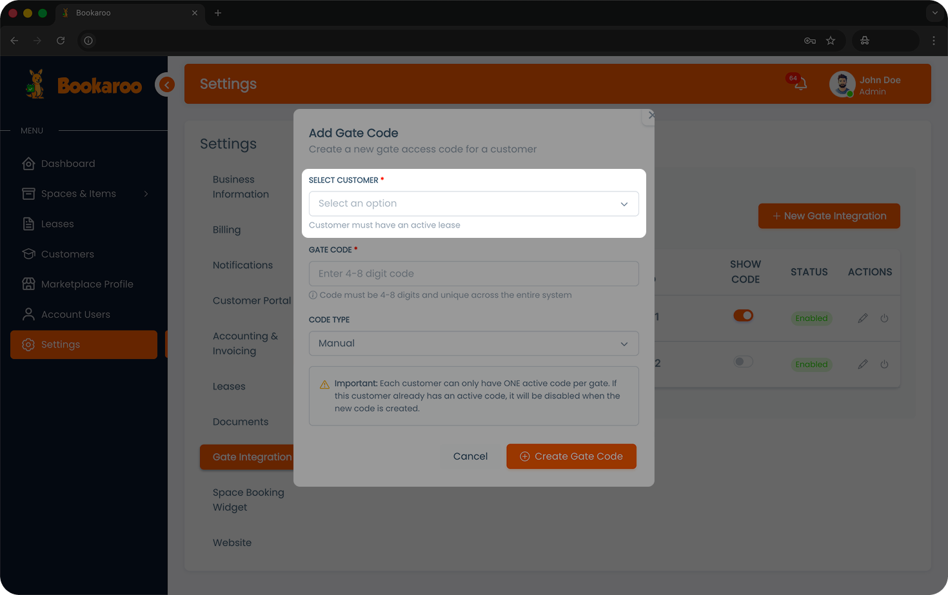948x595 pixels.
Task: Click the John Doe profile avatar
Action: tap(842, 84)
